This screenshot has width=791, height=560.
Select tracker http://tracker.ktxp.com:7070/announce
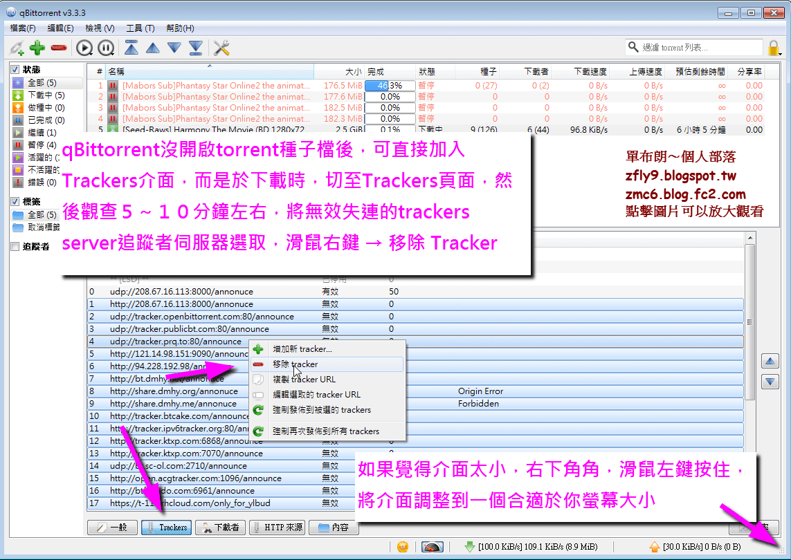coord(415,453)
